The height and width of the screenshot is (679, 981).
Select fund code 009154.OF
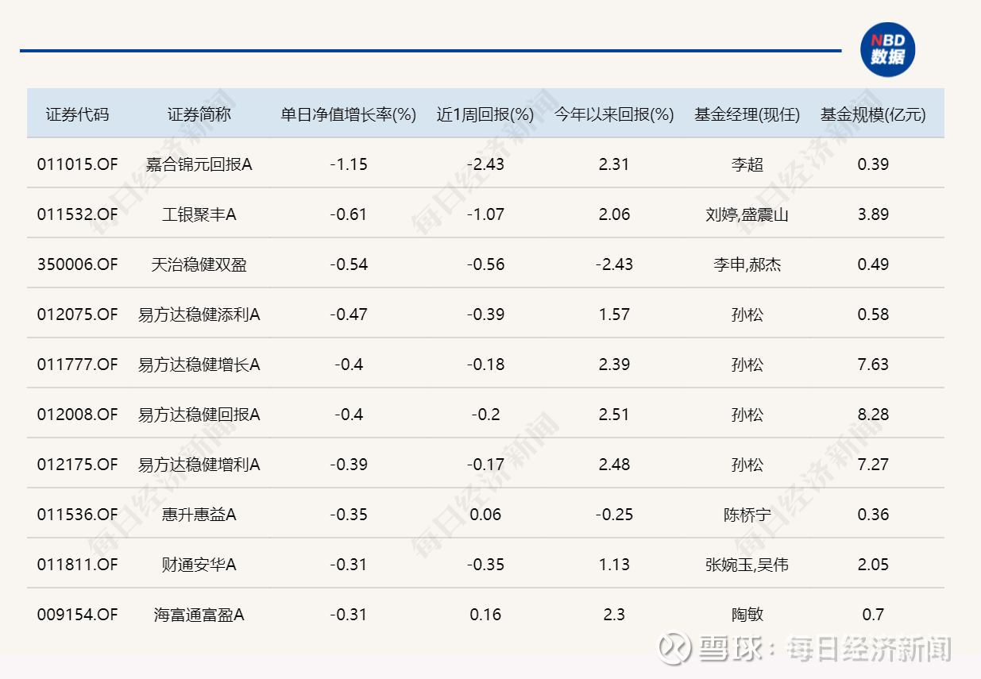pyautogui.click(x=77, y=615)
